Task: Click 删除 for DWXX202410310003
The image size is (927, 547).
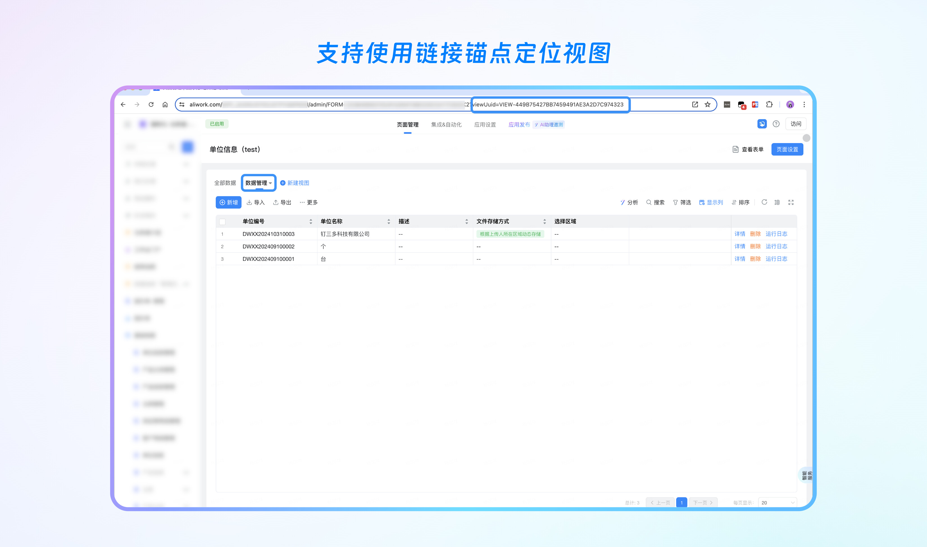Action: coord(755,234)
